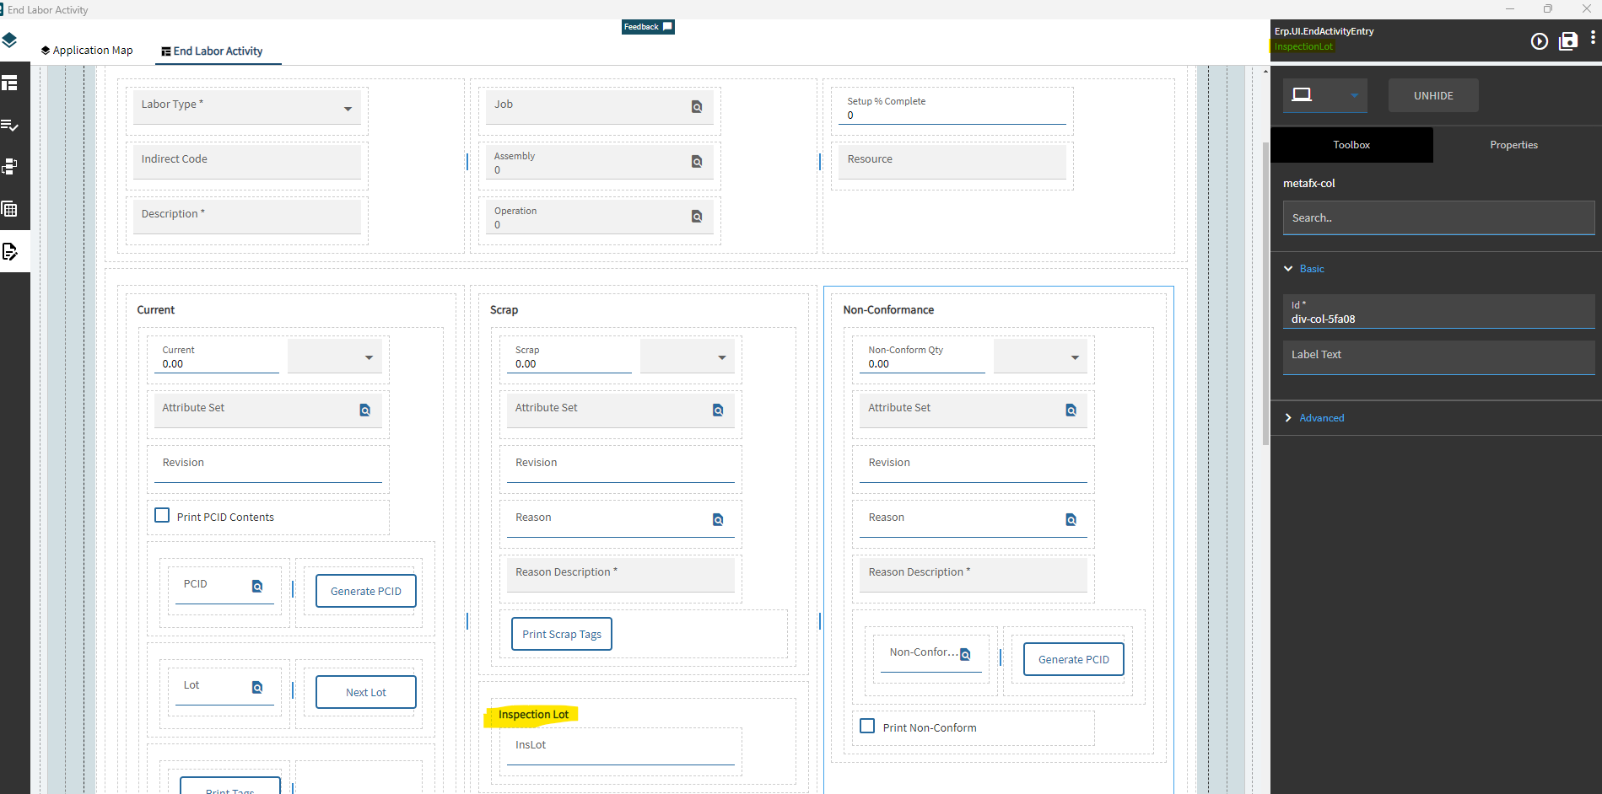Image resolution: width=1602 pixels, height=794 pixels.
Task: Select the layers icon in left sidebar
Action: [9, 40]
